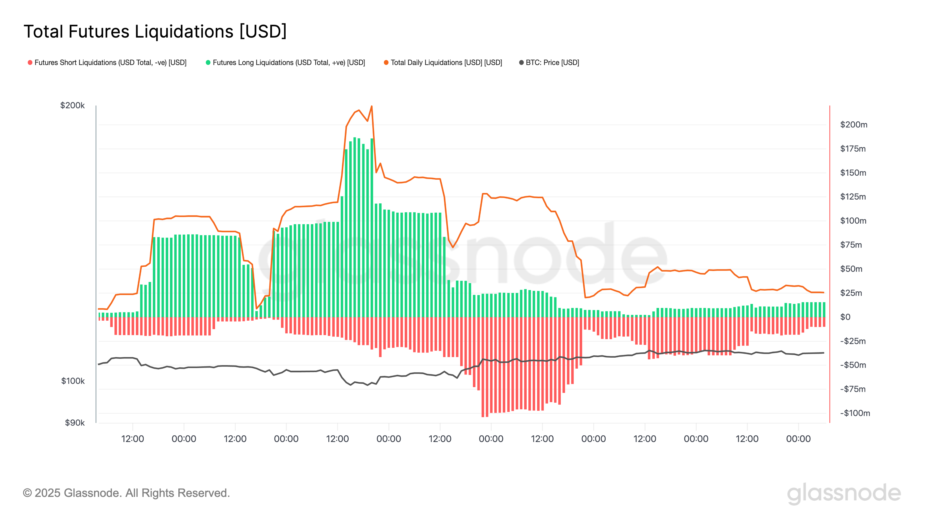Click the $200m right axis label

853,125
